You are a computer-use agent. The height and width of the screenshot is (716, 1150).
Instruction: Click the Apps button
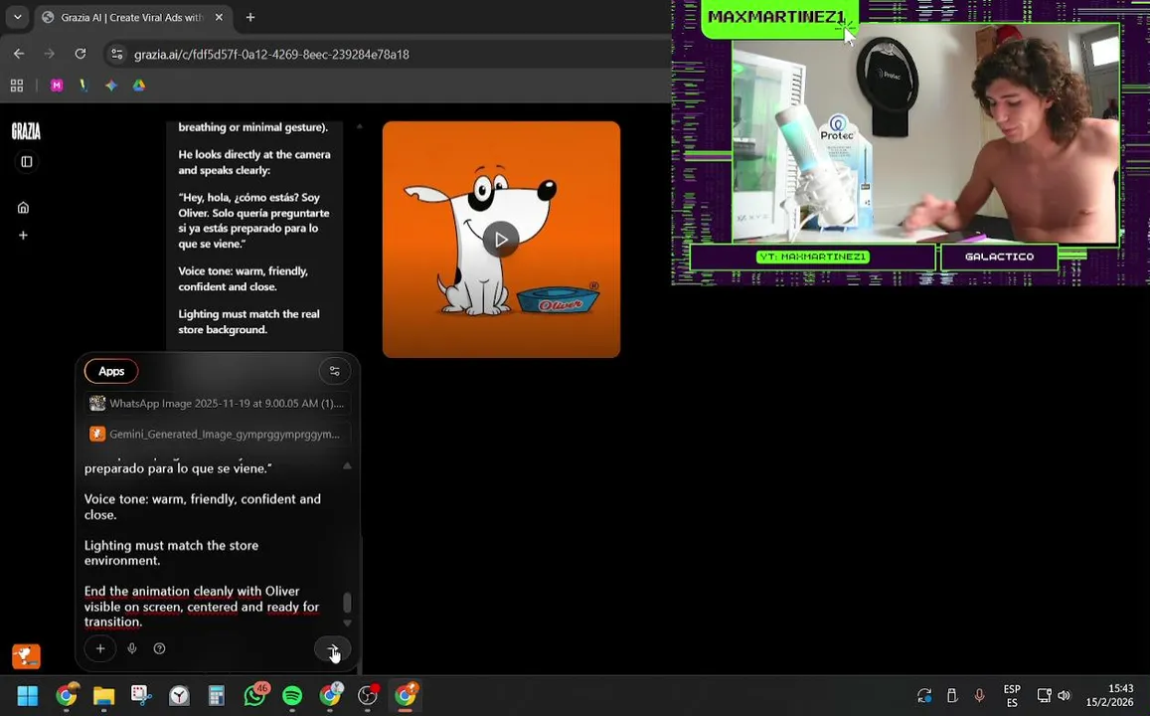pyautogui.click(x=111, y=371)
